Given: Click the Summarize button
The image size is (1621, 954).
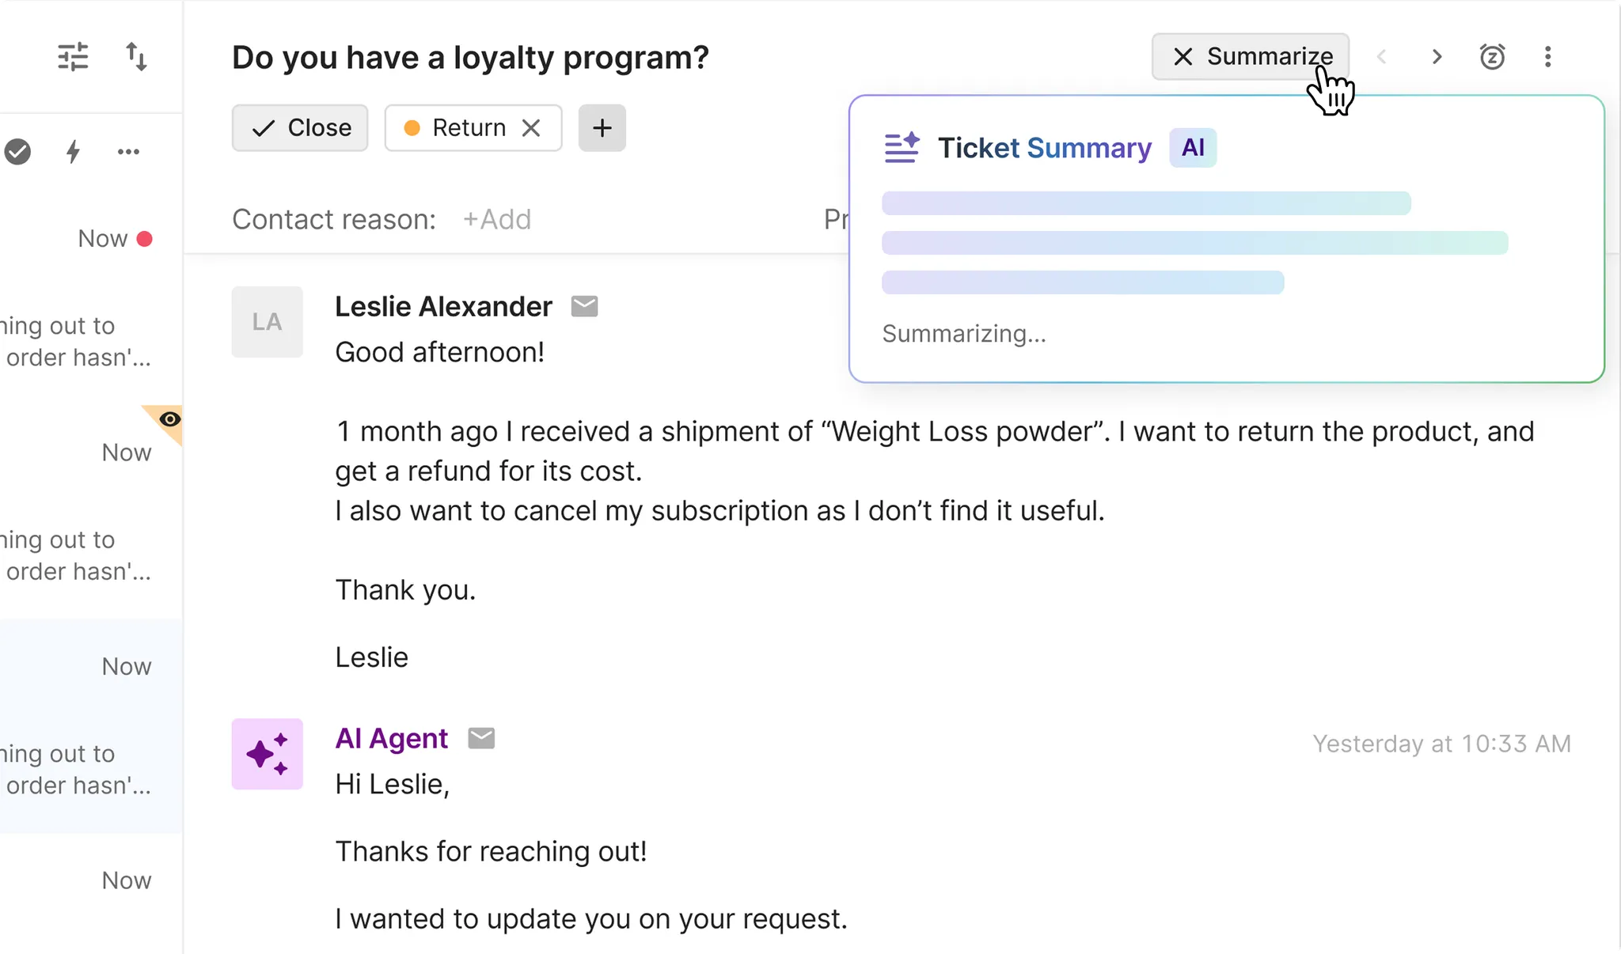Looking at the screenshot, I should point(1251,57).
